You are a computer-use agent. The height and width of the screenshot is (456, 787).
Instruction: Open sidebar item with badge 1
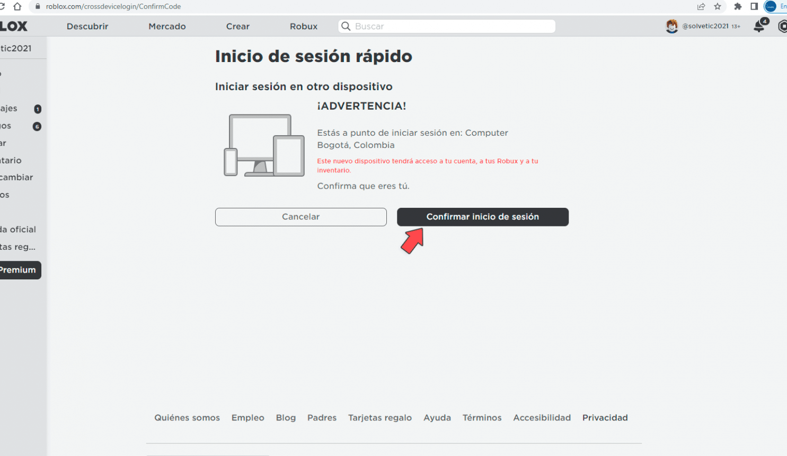click(x=20, y=109)
